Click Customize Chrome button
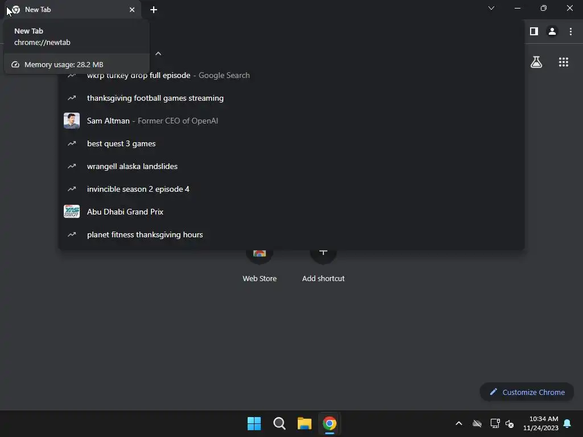 point(527,392)
